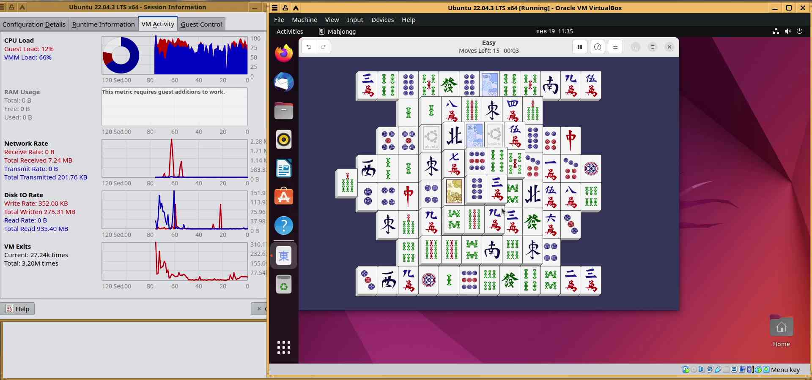Click the optical disk status indicator
The height and width of the screenshot is (380, 812).
pos(694,370)
